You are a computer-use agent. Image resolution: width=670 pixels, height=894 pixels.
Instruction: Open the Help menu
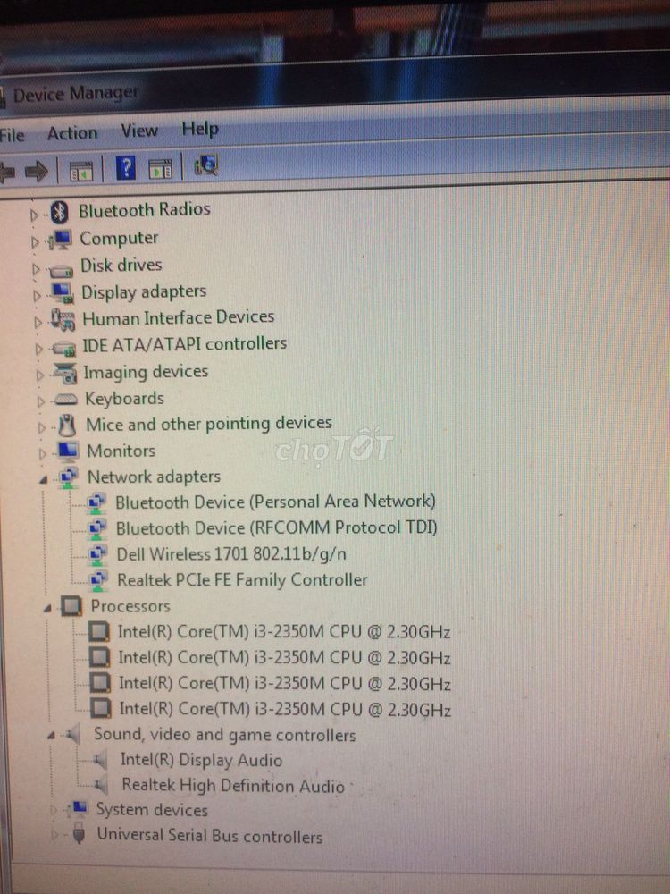[x=200, y=130]
